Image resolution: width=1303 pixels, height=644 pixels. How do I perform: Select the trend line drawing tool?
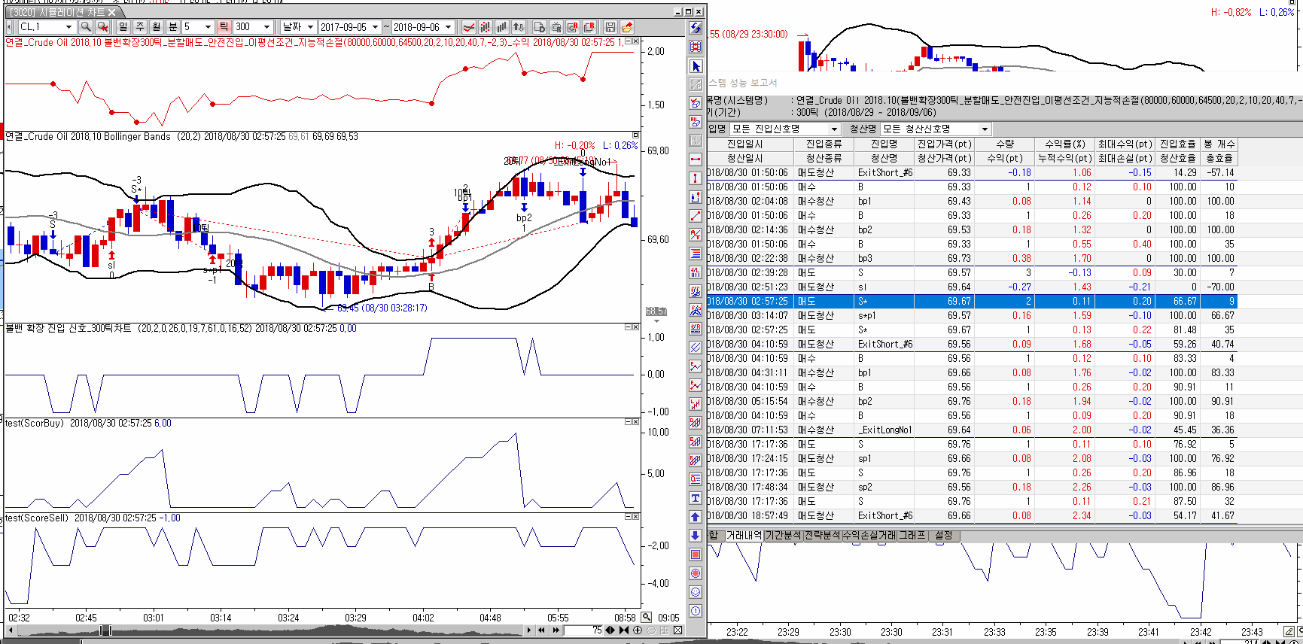pyautogui.click(x=696, y=216)
